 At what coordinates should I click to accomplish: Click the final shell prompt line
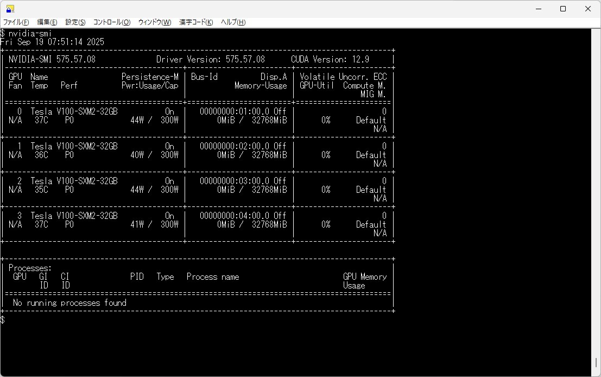[x=3, y=321]
